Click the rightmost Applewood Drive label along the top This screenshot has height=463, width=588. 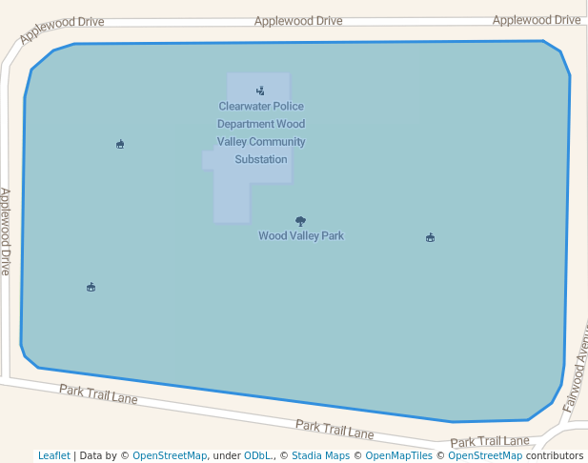[536, 20]
